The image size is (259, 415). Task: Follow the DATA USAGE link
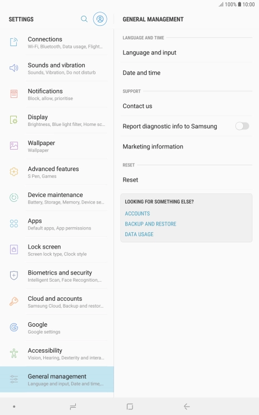coord(139,234)
